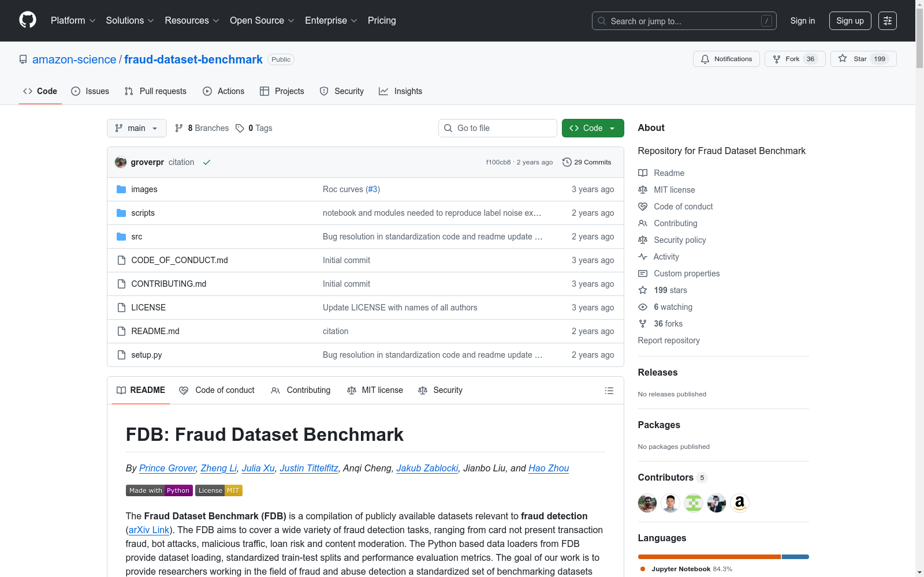Click the stars icon beside 199 stars
924x577 pixels.
click(x=643, y=290)
